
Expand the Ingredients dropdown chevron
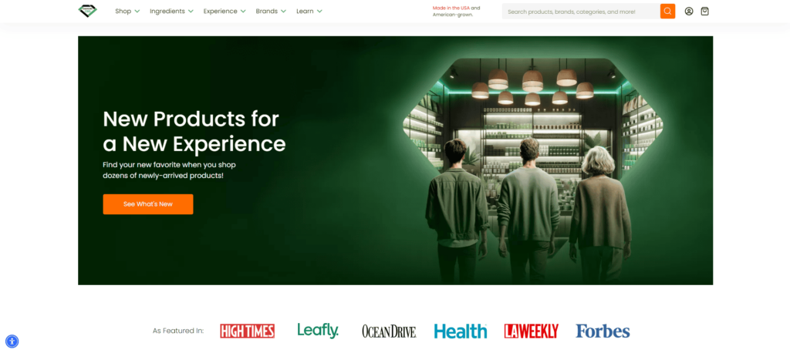click(191, 11)
